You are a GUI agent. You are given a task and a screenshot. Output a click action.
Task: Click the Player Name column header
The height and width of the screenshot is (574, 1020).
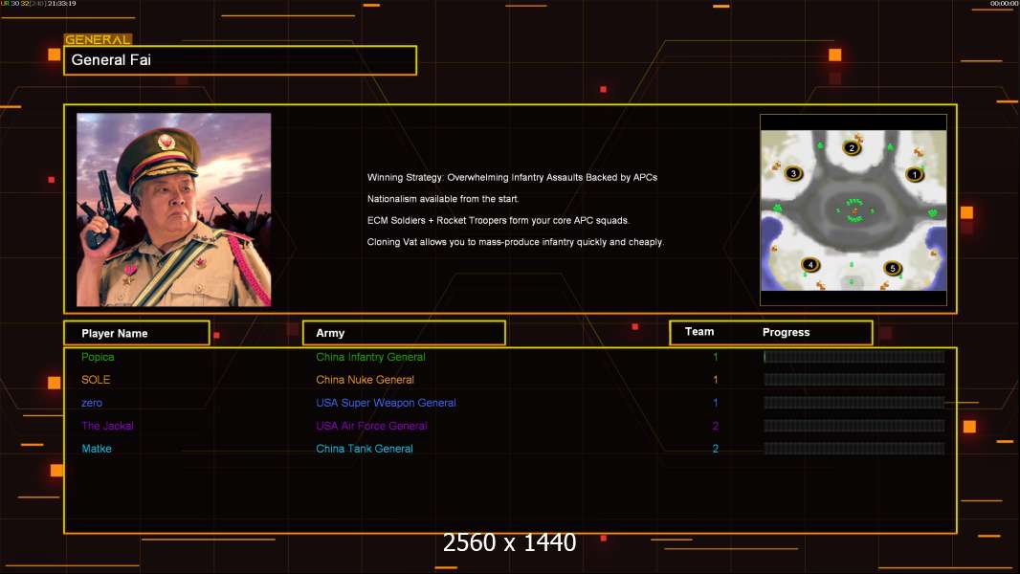click(x=137, y=333)
